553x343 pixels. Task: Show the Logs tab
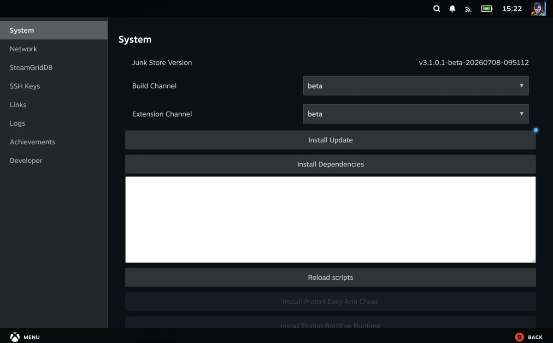pos(54,123)
